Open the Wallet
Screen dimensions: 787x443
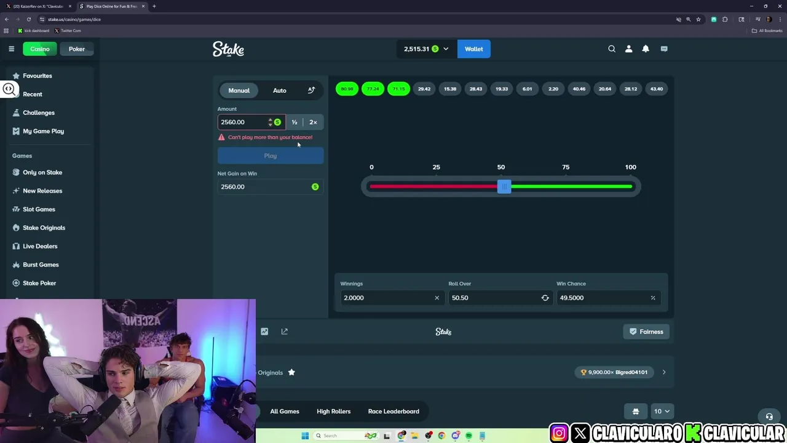(x=474, y=49)
